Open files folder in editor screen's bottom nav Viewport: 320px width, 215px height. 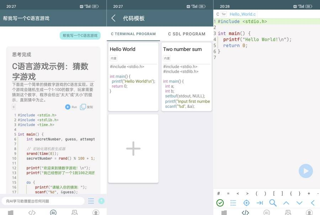[x=224, y=213]
